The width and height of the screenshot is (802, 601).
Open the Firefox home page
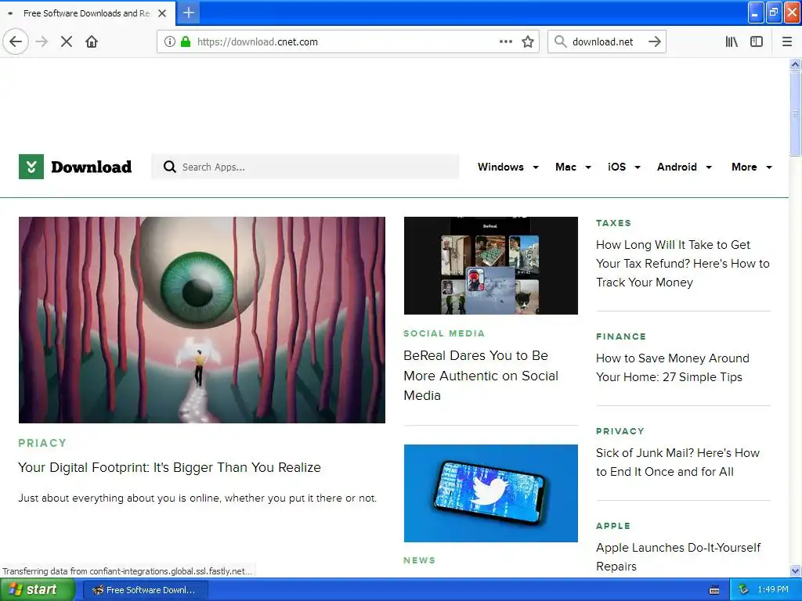click(92, 41)
